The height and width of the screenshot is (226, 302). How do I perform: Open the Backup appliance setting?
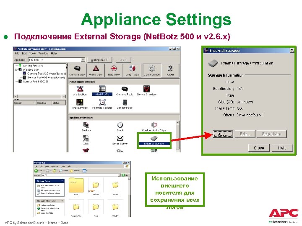(x=86, y=127)
